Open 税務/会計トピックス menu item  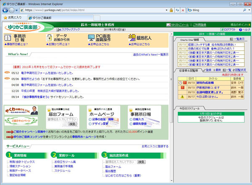click(22, 162)
